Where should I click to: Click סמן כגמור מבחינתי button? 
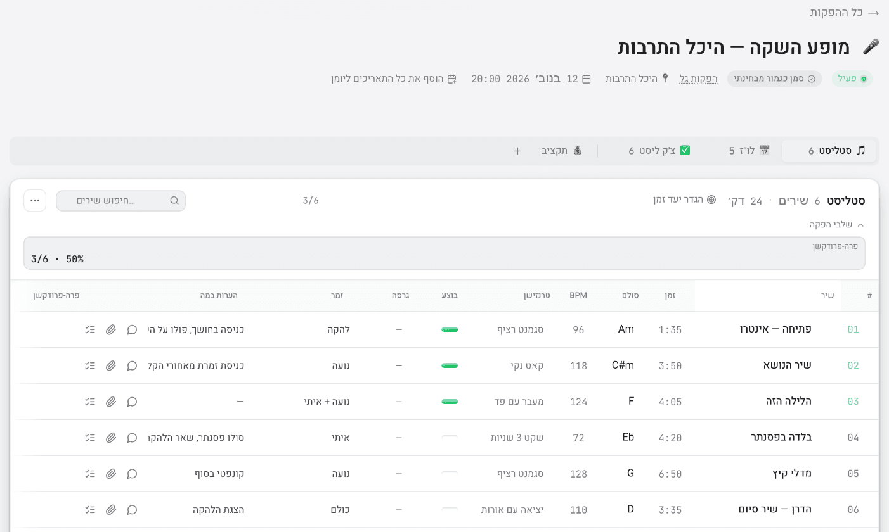pyautogui.click(x=775, y=79)
